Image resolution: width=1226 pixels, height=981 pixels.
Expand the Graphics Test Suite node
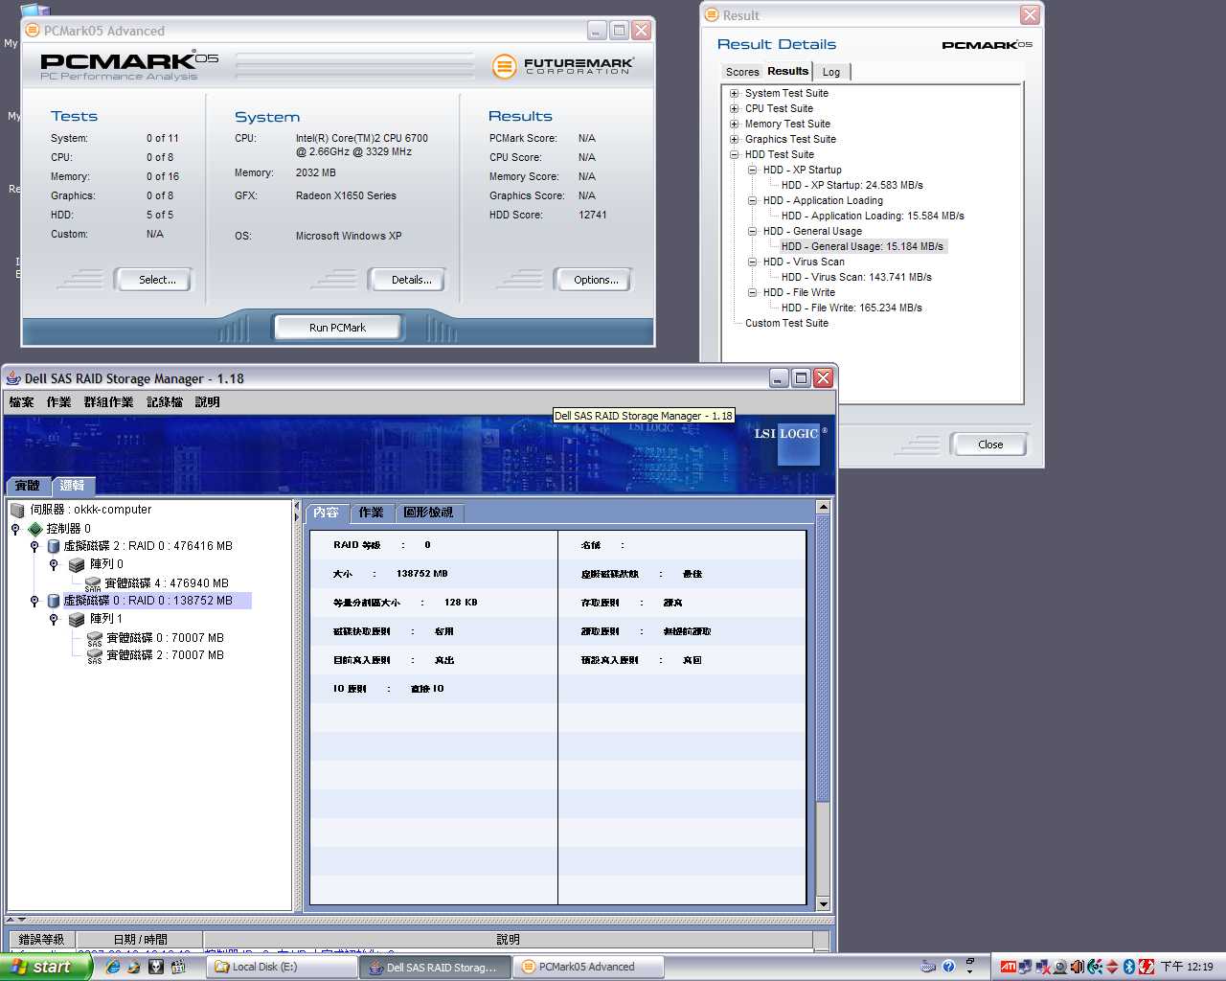click(735, 139)
